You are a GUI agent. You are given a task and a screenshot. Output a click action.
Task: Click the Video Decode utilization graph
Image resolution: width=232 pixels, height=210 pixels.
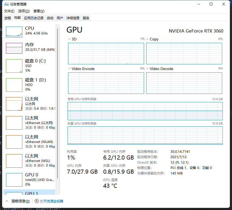184,83
